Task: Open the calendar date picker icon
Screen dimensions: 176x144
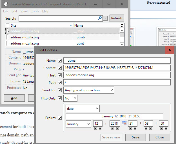Action: click(124, 123)
